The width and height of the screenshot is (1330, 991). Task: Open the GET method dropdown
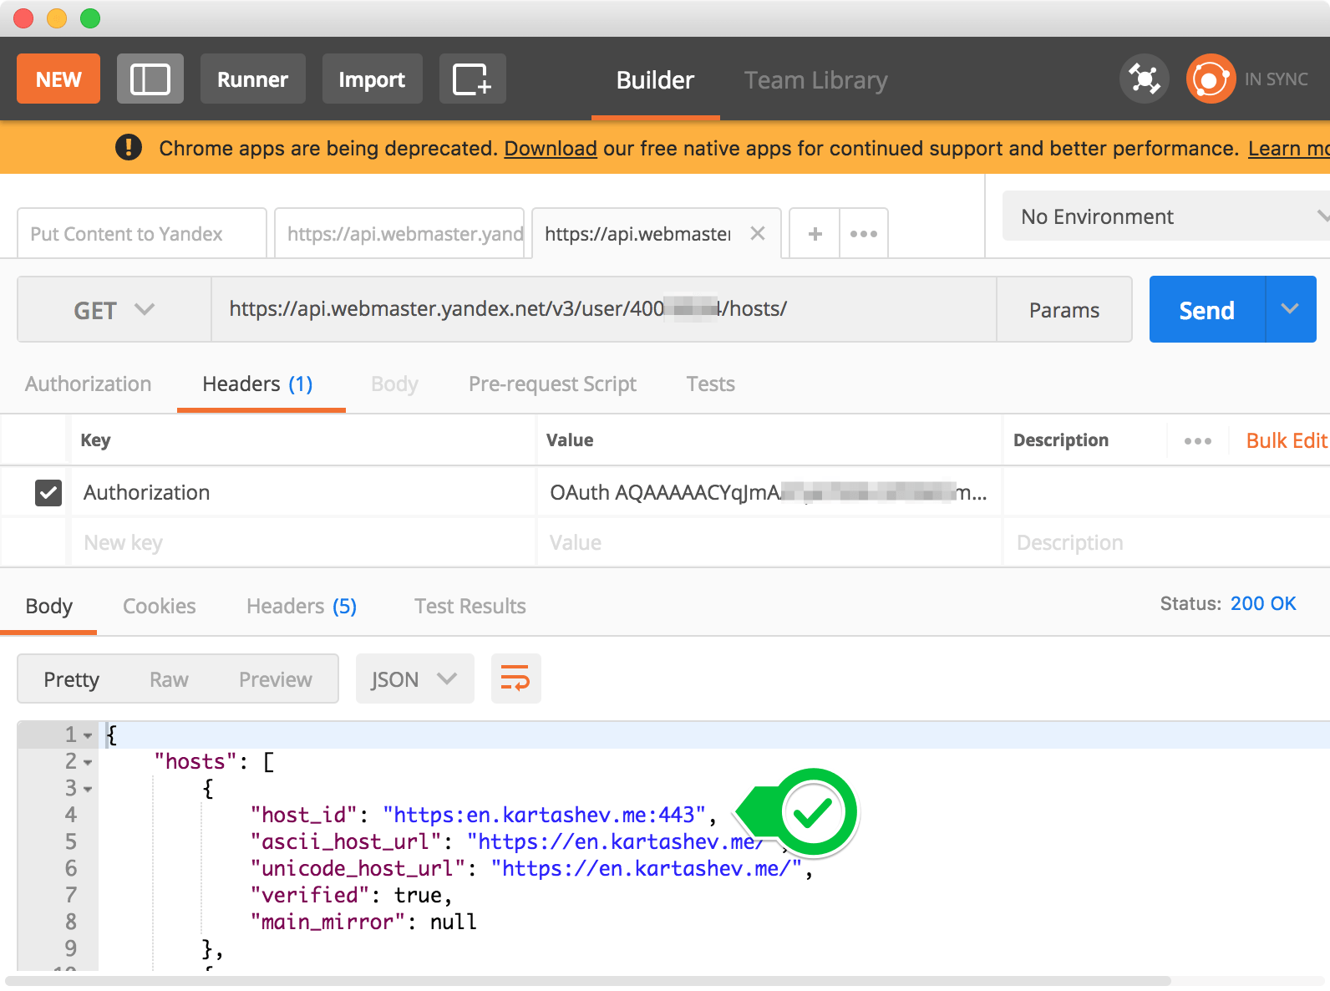coord(114,309)
